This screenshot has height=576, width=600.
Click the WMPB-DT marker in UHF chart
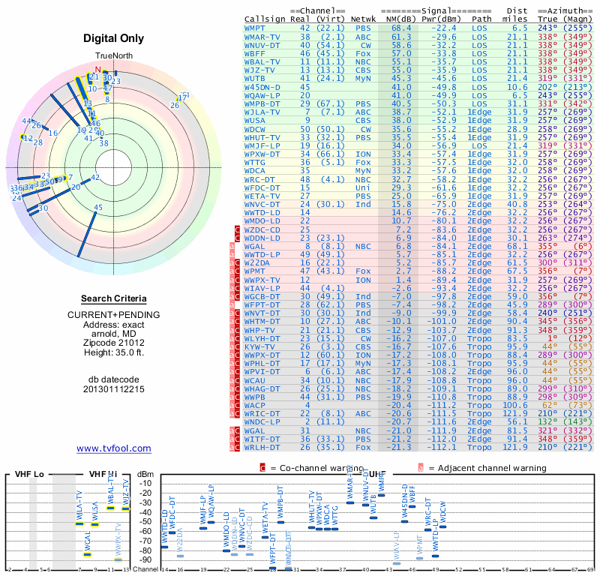pyautogui.click(x=280, y=523)
